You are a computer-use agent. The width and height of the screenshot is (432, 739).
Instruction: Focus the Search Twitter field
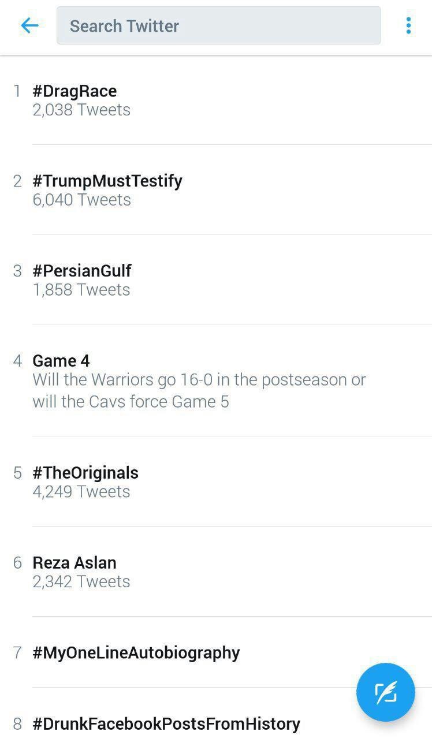[218, 25]
